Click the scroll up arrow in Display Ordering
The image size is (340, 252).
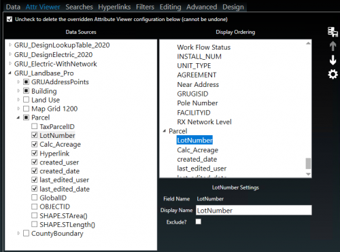pyautogui.click(x=308, y=43)
